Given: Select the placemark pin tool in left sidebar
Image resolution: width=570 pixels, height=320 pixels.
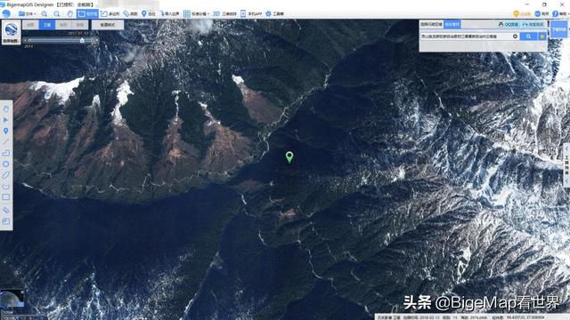Looking at the screenshot, I should point(6,131).
